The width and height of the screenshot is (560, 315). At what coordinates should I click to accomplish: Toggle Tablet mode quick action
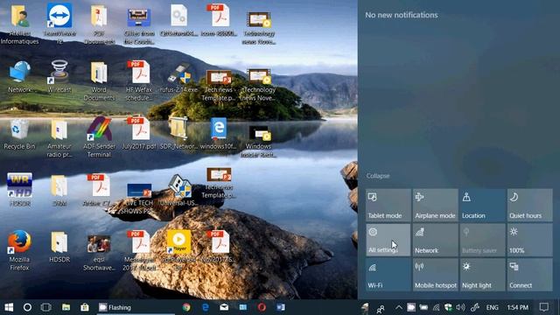[388, 206]
